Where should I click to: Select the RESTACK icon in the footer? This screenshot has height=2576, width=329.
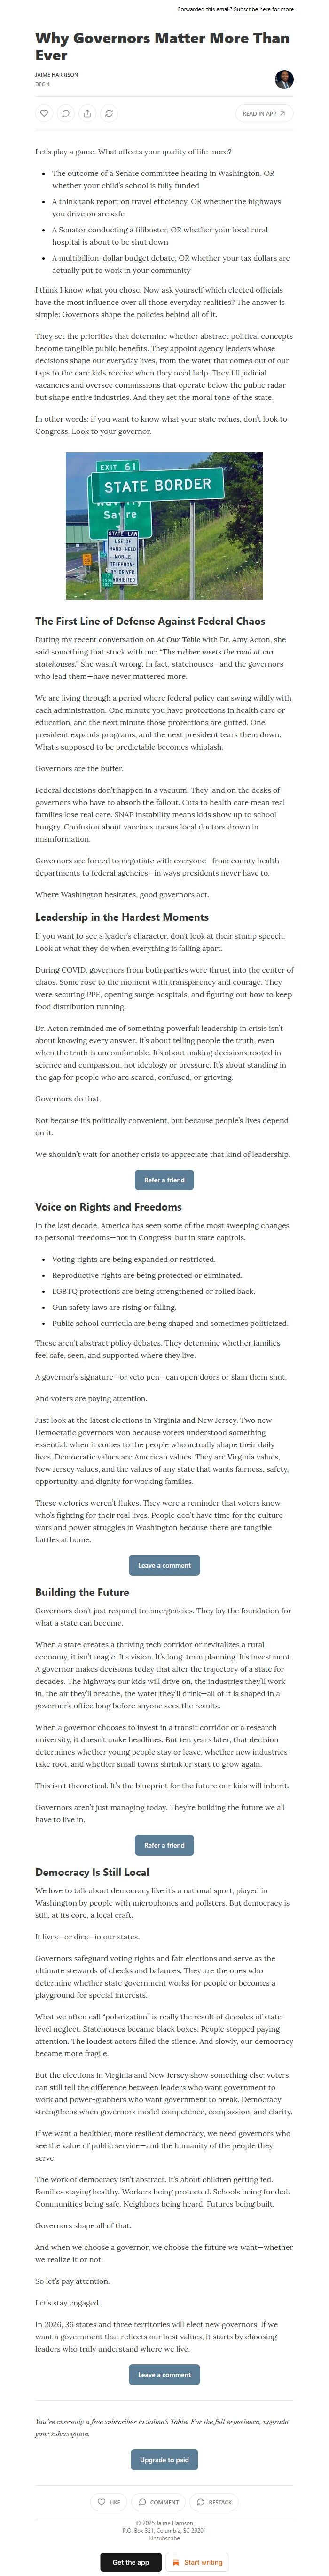coord(199,2501)
